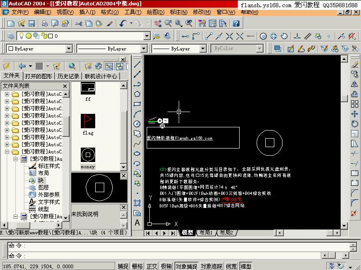Viewport: 361px width, 270px height.
Task: Open the Undo history dropdown arrow
Action: coord(131,23)
